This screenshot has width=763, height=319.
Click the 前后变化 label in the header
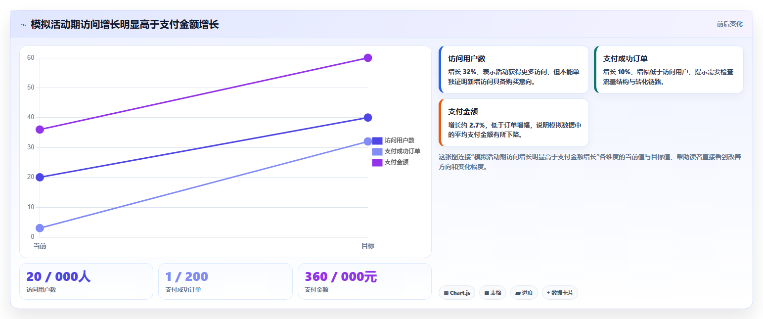[x=729, y=24]
